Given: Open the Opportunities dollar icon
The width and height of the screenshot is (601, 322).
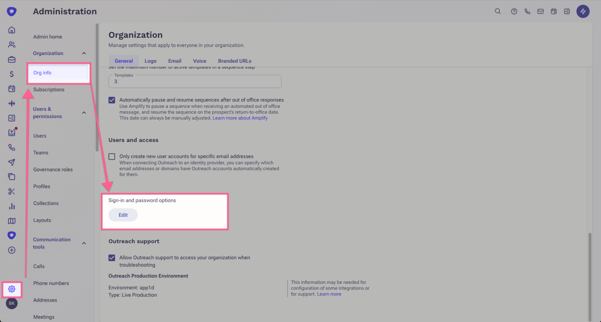Looking at the screenshot, I should point(12,74).
